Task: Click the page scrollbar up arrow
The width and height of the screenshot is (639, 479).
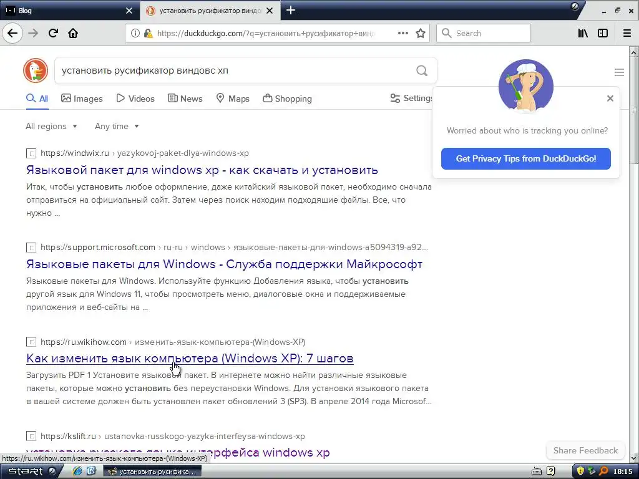Action: pos(634,52)
